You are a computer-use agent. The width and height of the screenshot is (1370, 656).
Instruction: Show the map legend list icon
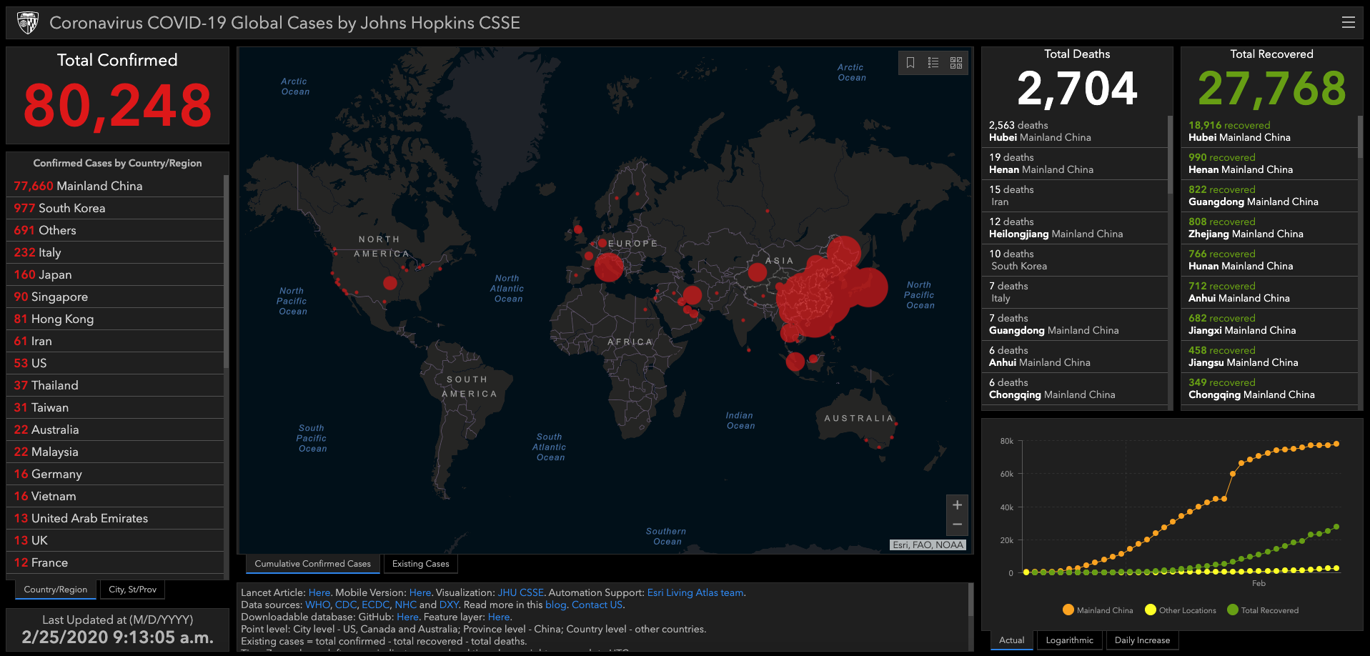tap(933, 63)
